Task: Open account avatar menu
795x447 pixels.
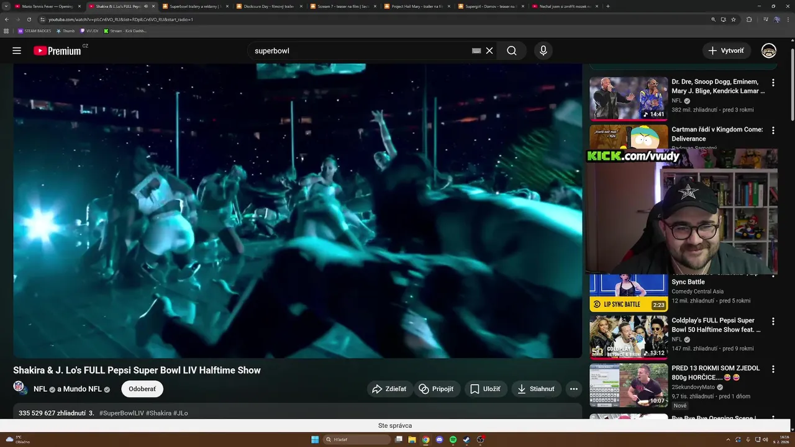Action: click(x=769, y=51)
